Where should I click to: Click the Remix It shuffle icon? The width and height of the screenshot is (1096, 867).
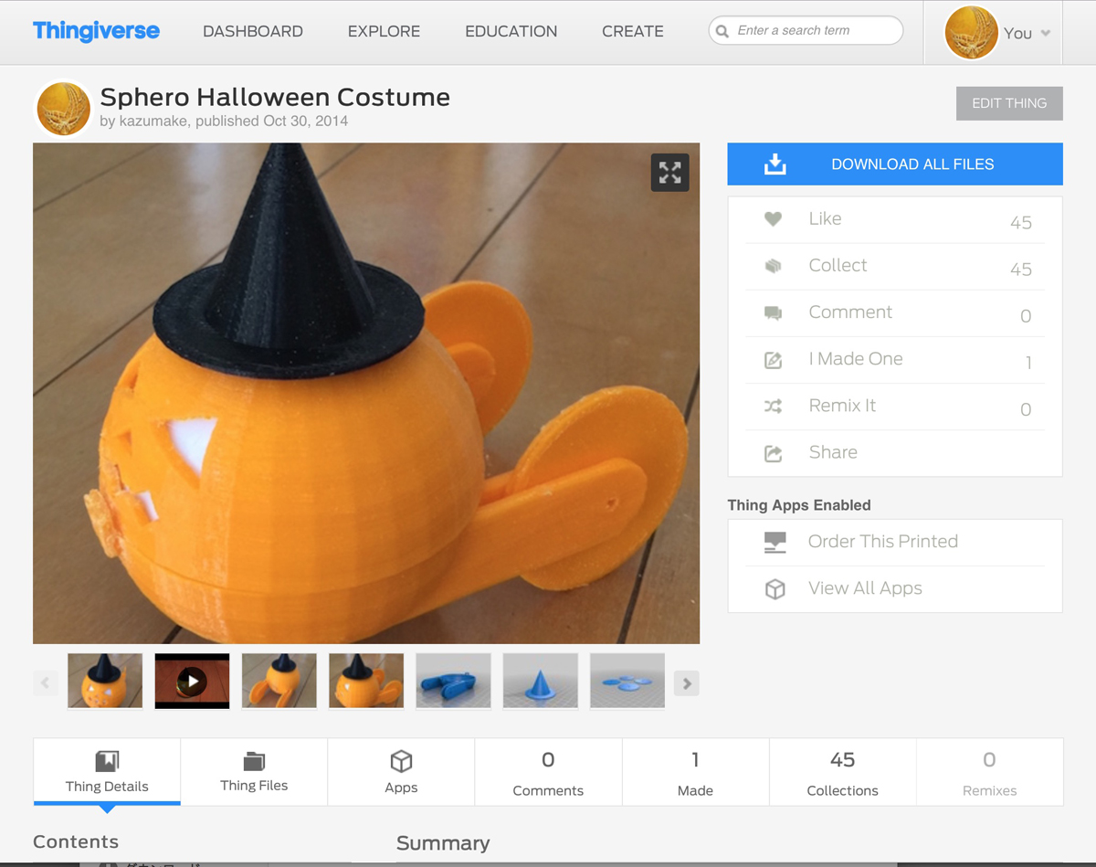point(773,407)
